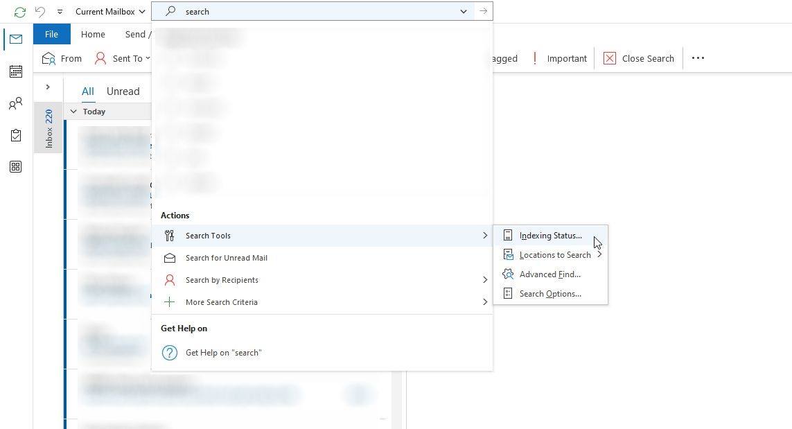Select Indexing Status from the submenu
Image resolution: width=792 pixels, height=429 pixels.
[550, 235]
